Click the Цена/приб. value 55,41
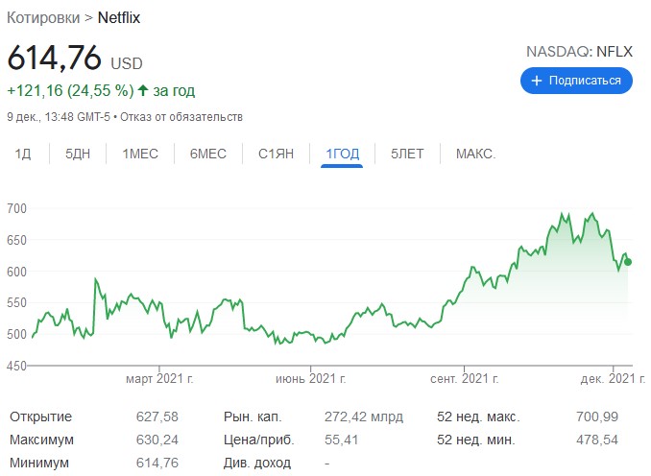Screen dimensions: 651x476 pos(341,440)
